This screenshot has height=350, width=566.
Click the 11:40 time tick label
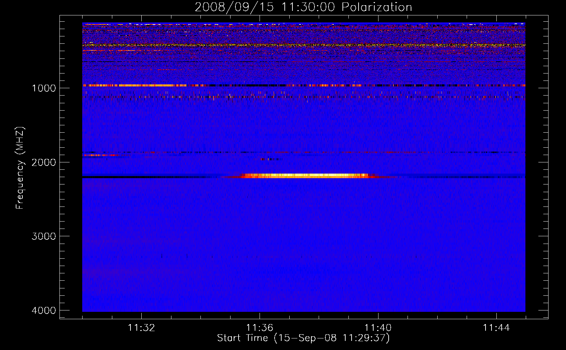(378, 328)
